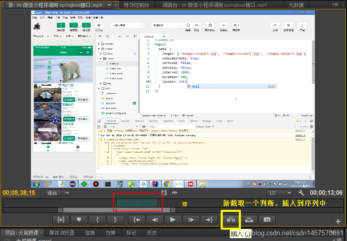347x241 pixels.
Task: Set Mark In point with left brace button
Action: (x=97, y=220)
